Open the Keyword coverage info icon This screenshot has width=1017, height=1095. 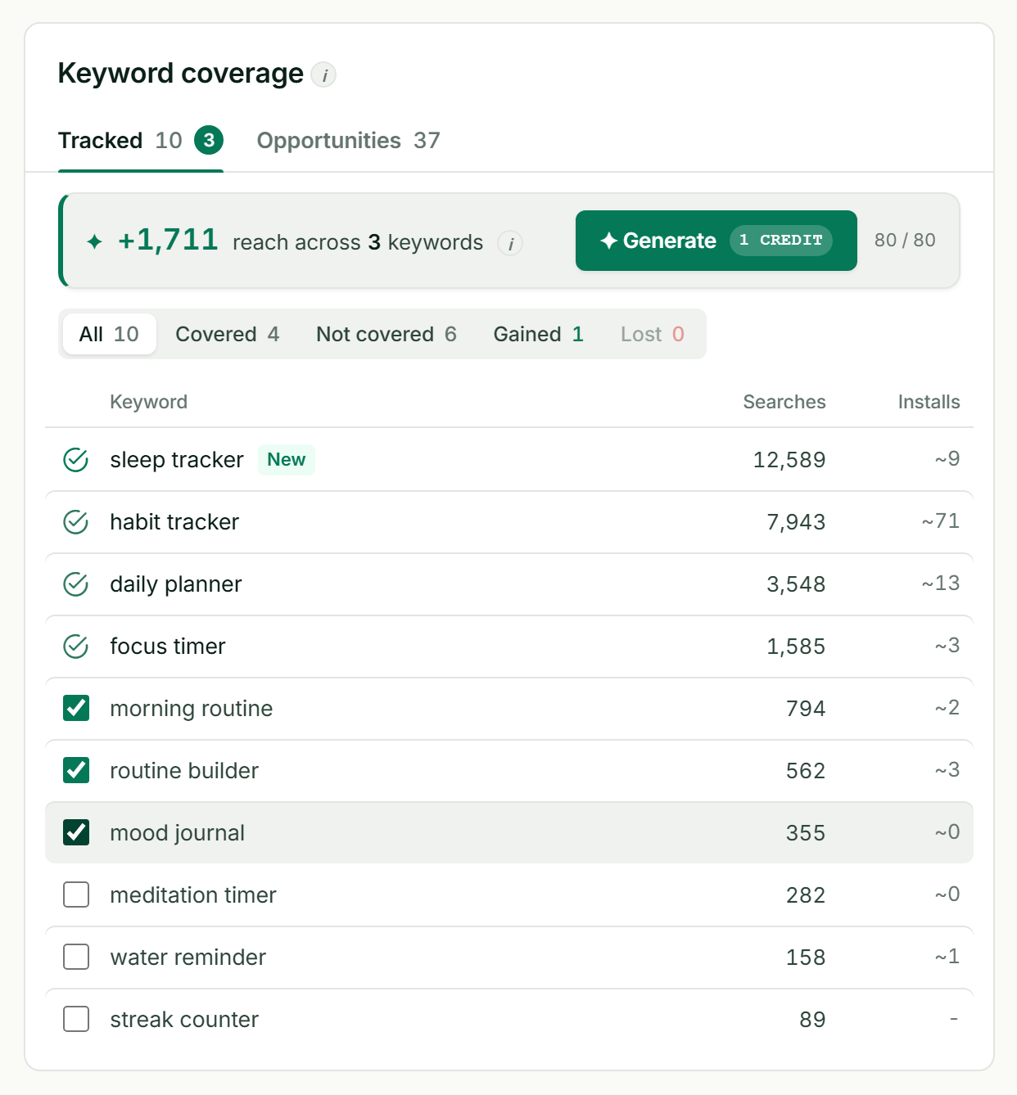point(323,75)
